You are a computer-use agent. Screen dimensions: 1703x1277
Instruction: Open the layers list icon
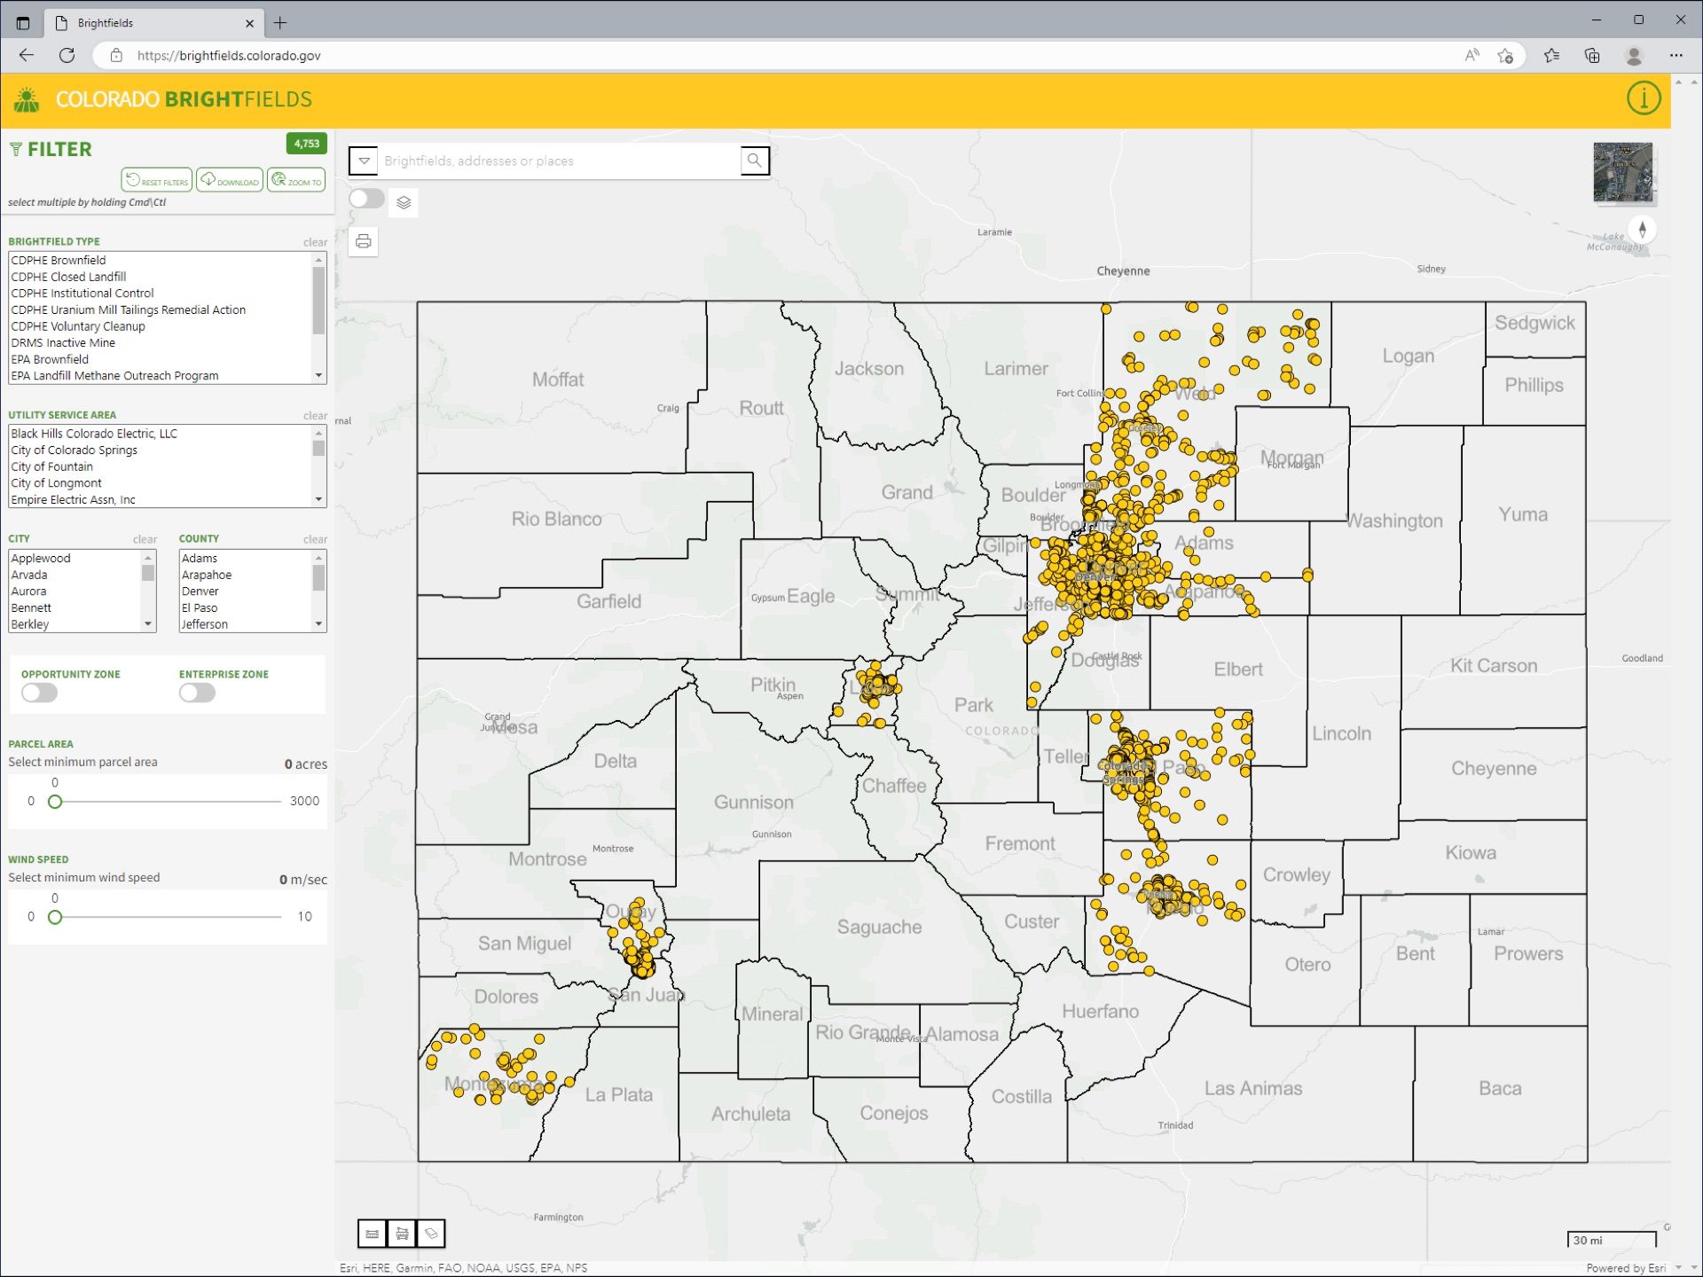[x=404, y=203]
